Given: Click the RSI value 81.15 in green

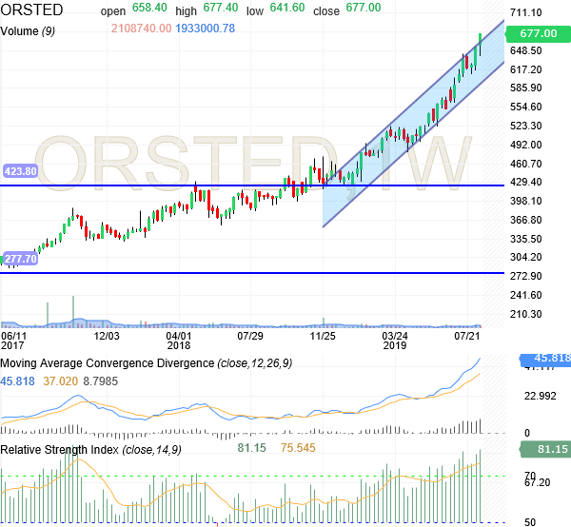Looking at the screenshot, I should pos(251,448).
